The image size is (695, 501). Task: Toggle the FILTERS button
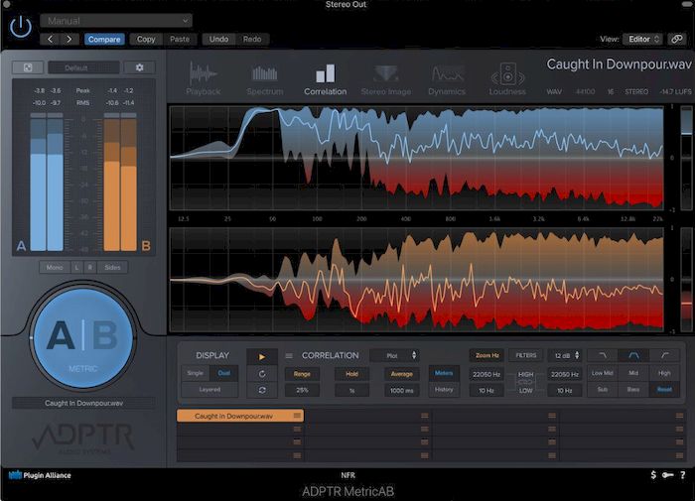coord(525,355)
